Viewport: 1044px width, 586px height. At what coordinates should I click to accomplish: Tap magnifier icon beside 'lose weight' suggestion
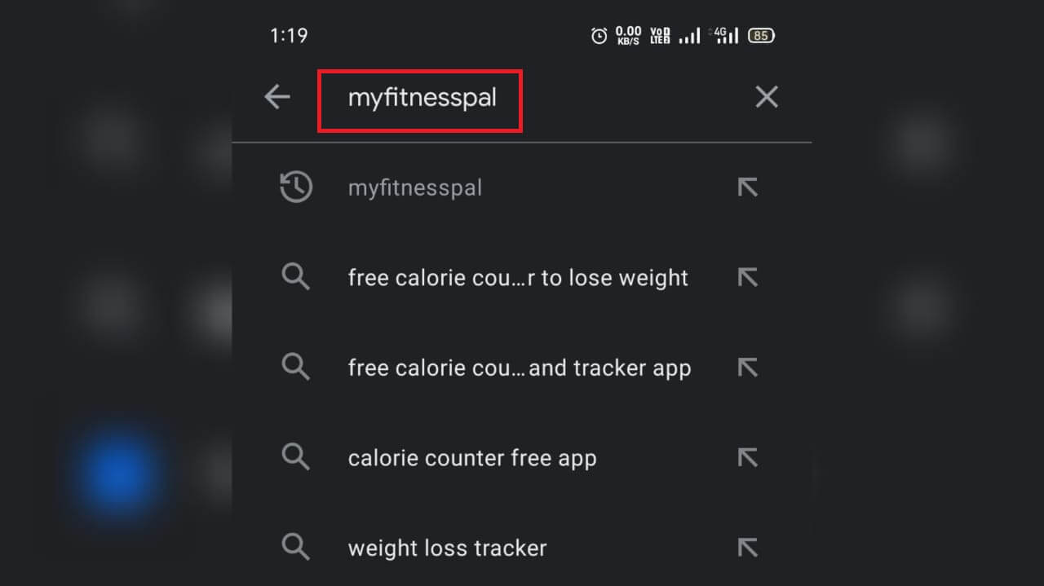[295, 278]
